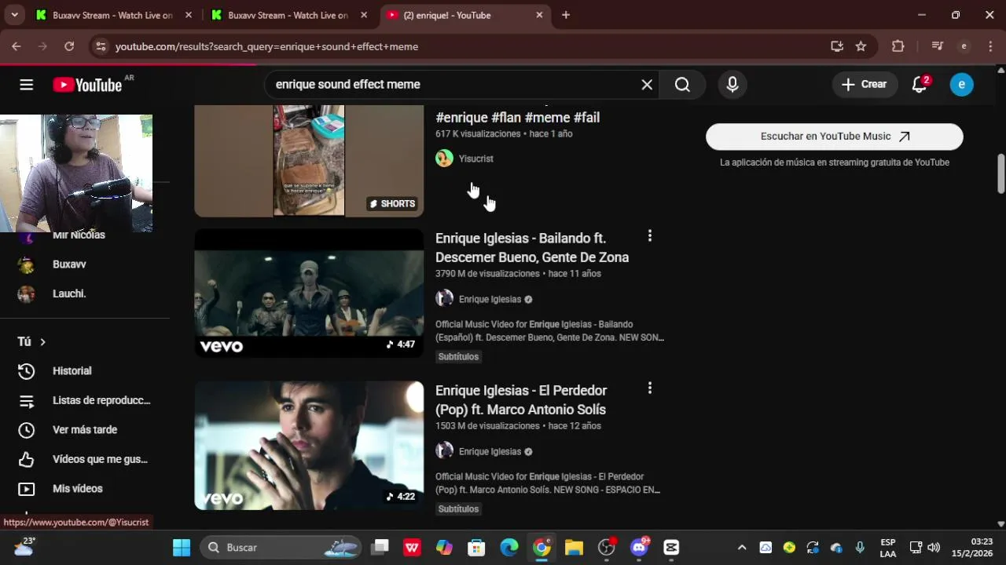Play the El Perdedor video thumbnail
This screenshot has height=565, width=1006.
[x=309, y=445]
